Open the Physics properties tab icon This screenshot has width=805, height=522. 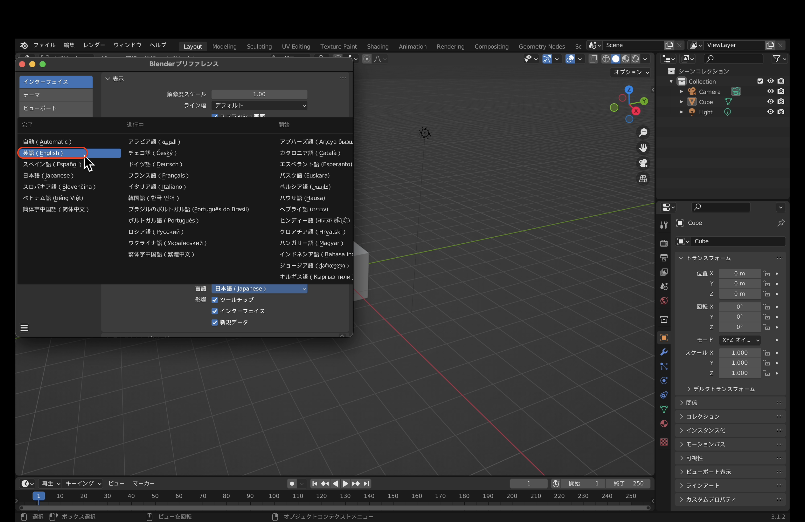[664, 381]
